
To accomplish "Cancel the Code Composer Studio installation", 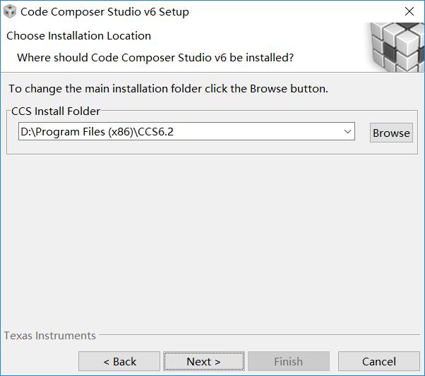I will click(x=379, y=361).
